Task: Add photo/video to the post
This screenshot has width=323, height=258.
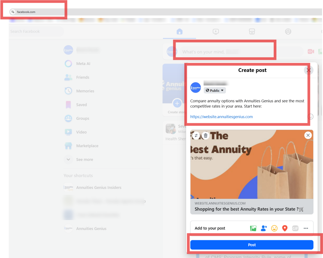Action: pyautogui.click(x=253, y=228)
